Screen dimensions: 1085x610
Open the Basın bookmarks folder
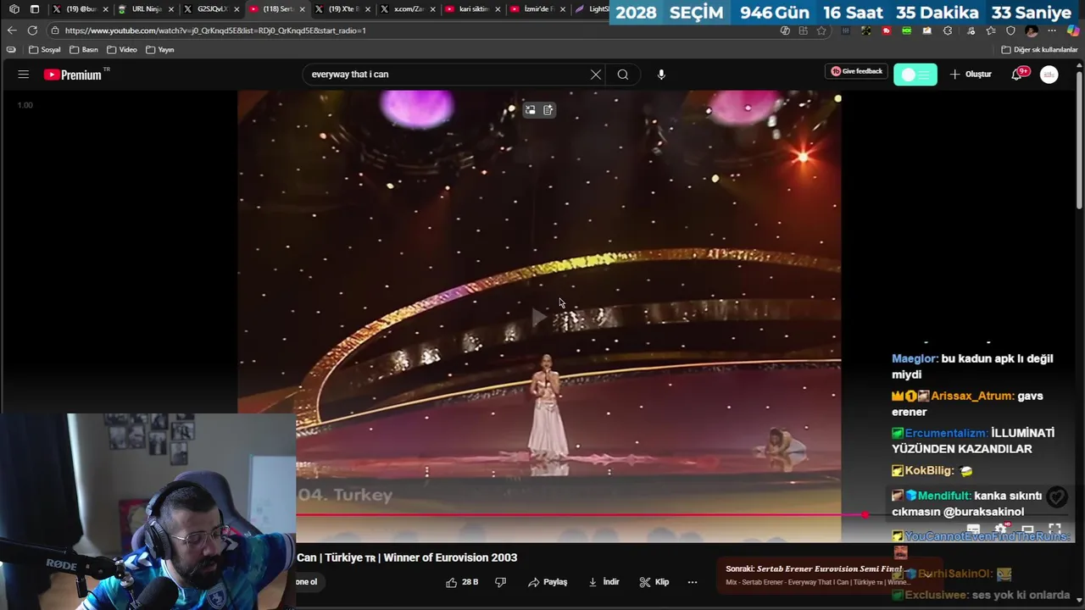[83, 50]
